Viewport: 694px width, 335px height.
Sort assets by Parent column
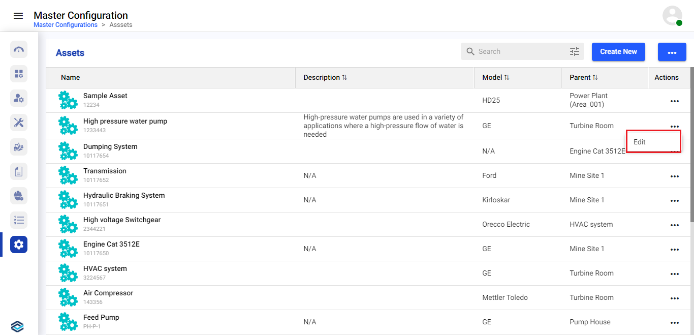tap(595, 78)
